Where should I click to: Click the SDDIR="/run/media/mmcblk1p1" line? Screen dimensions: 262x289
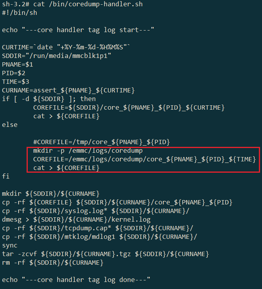tap(57, 56)
